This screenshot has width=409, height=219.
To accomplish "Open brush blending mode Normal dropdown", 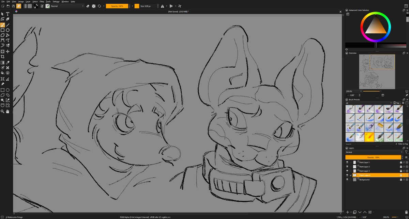I will point(67,6).
